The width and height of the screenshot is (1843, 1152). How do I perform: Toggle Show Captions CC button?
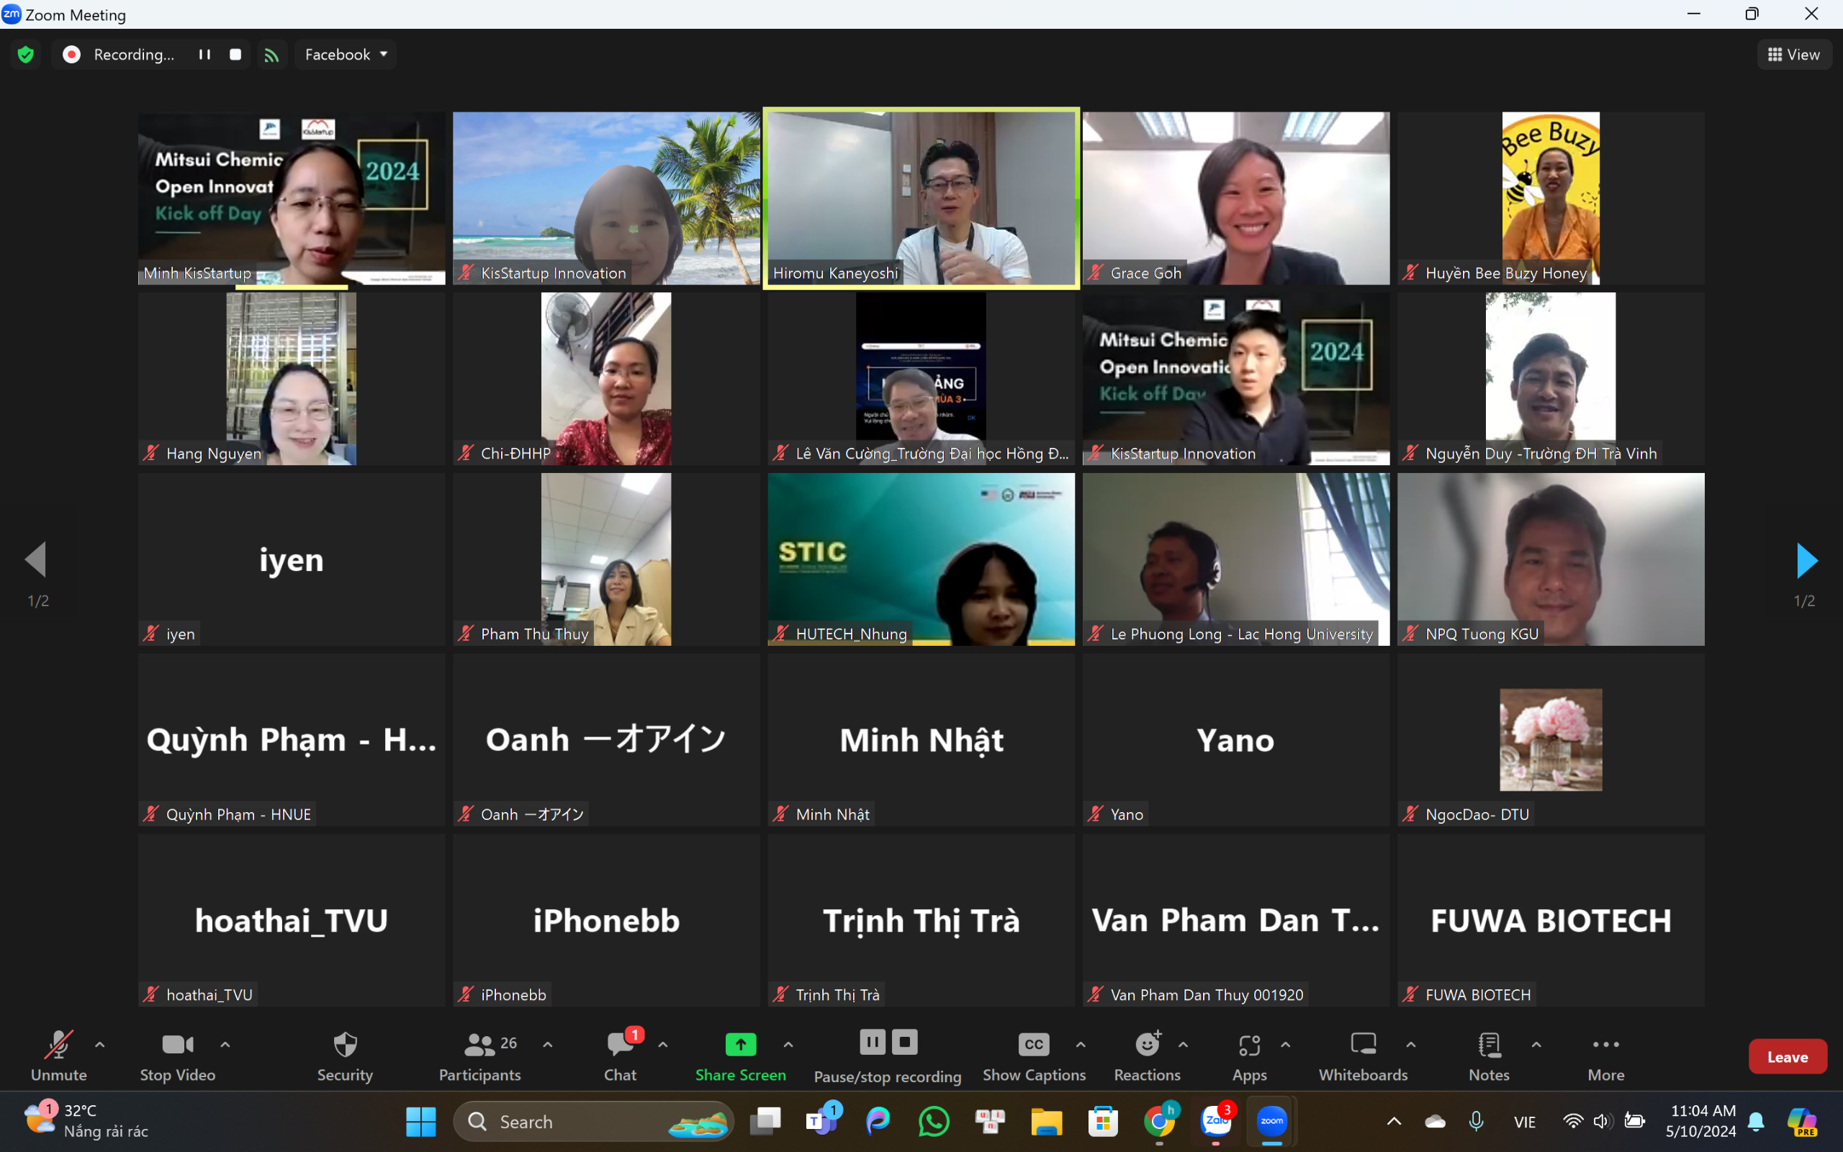pyautogui.click(x=1034, y=1055)
